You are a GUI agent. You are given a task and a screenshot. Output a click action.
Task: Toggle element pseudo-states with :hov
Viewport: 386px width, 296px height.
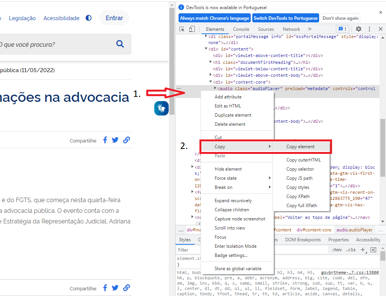point(336,250)
